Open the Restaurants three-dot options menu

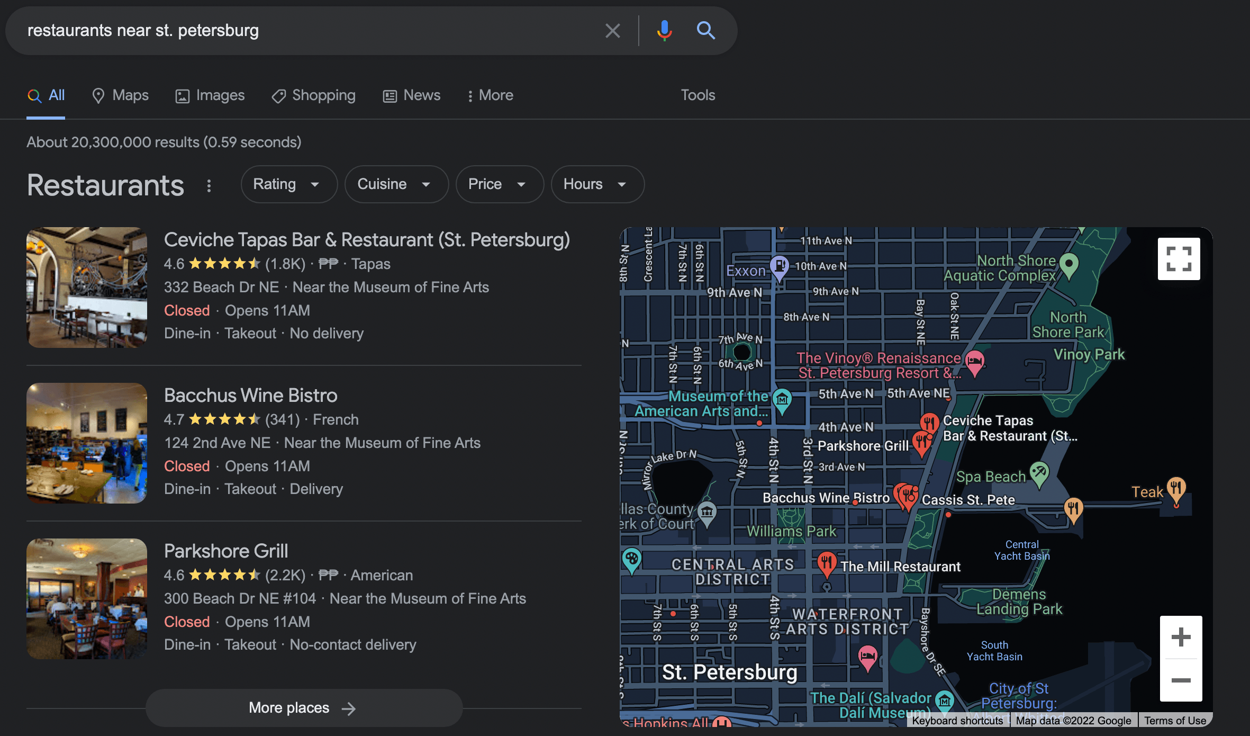pyautogui.click(x=209, y=185)
